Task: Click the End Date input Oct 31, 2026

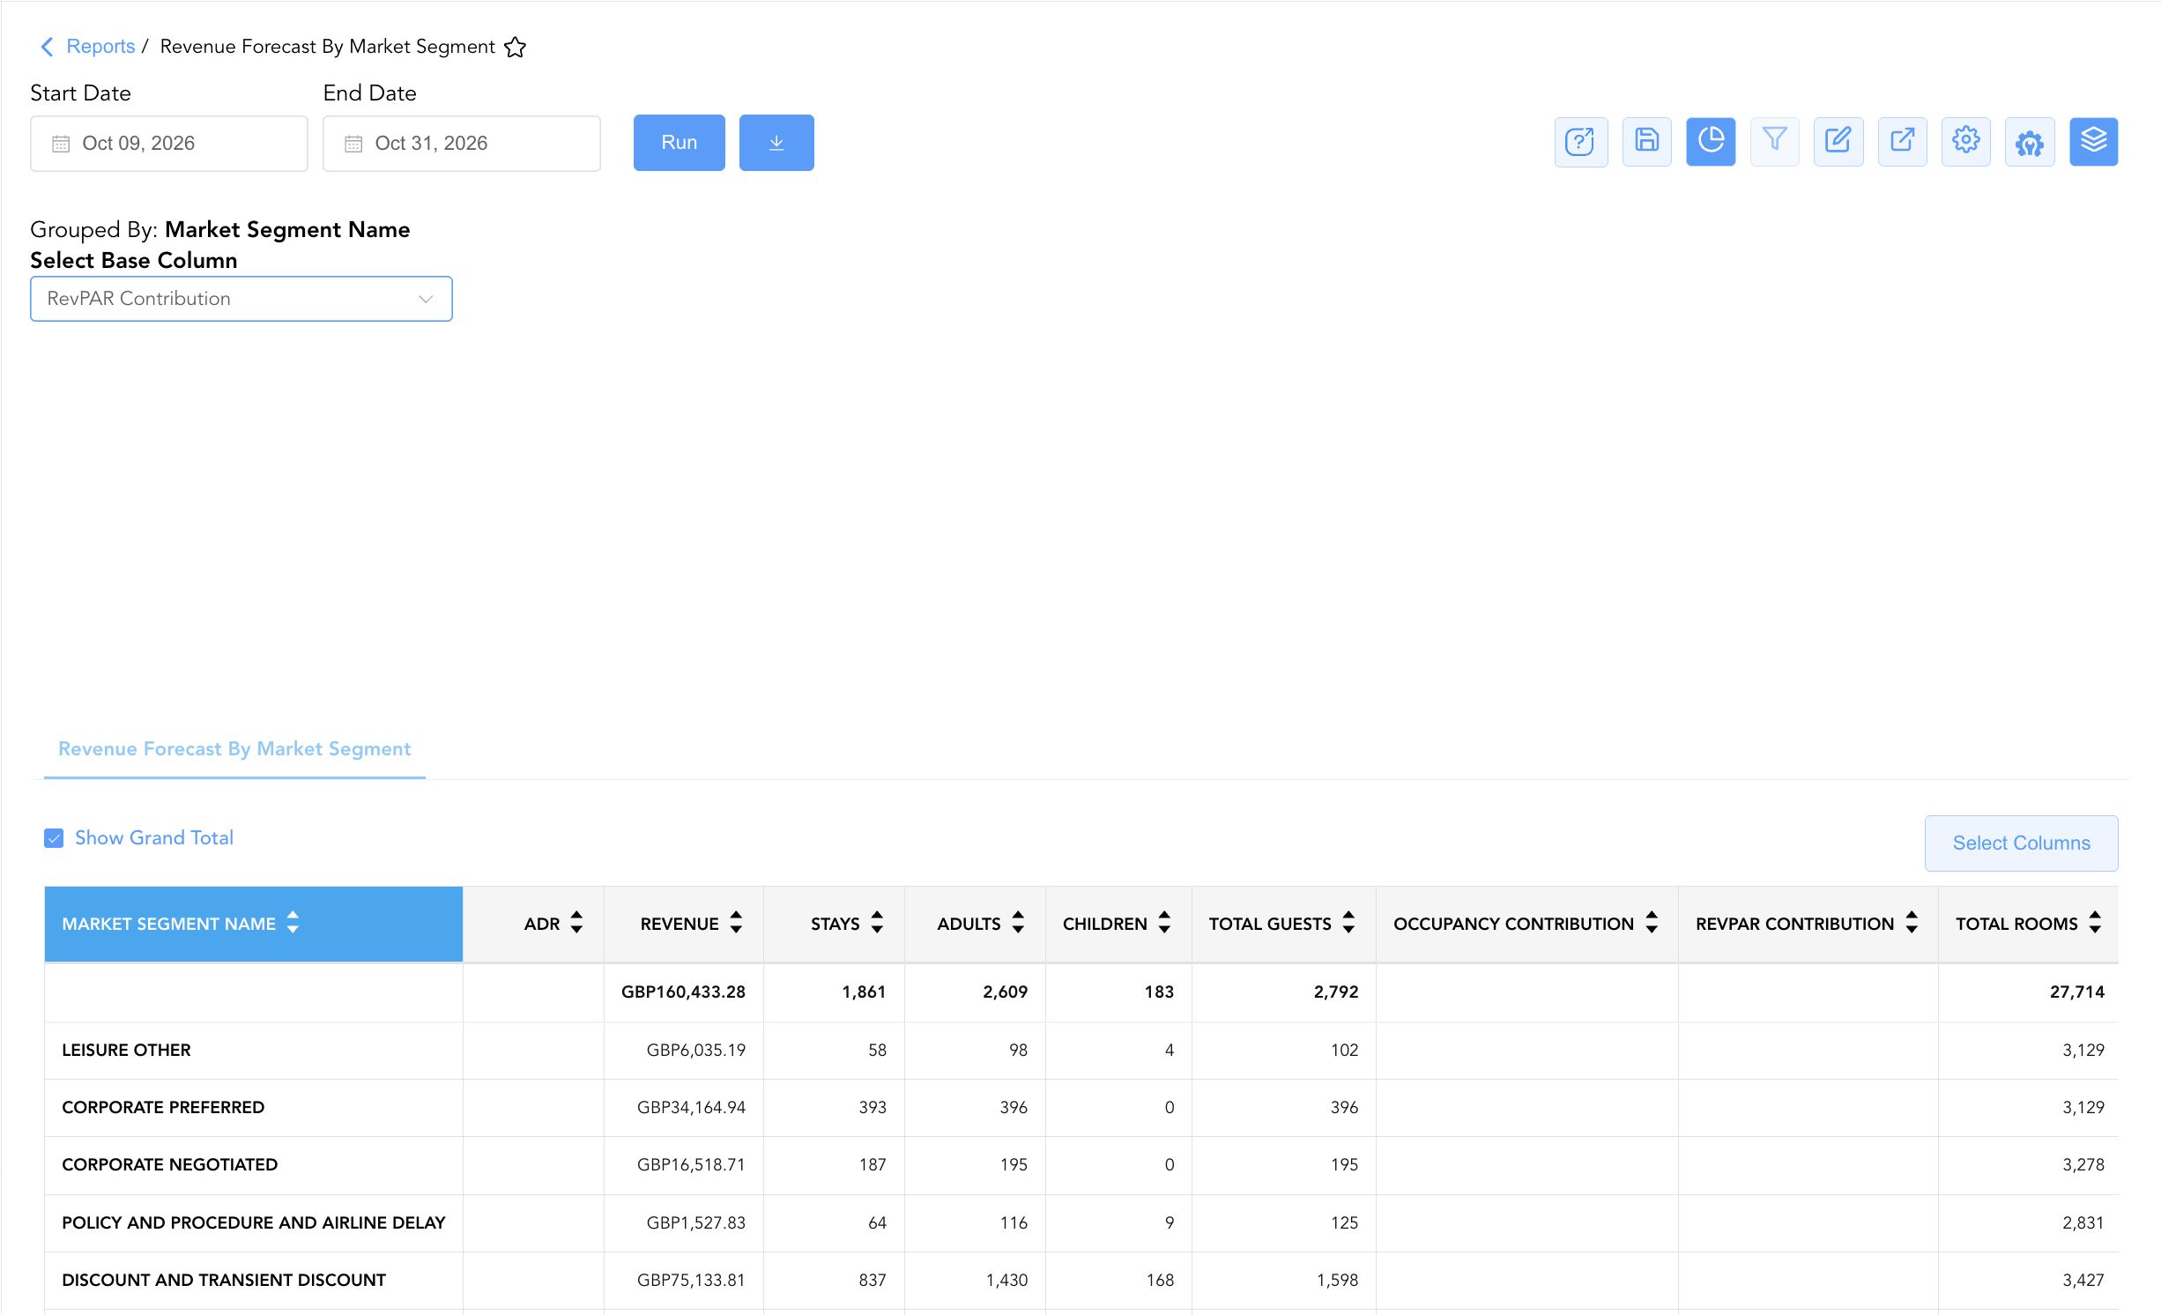Action: 462,144
